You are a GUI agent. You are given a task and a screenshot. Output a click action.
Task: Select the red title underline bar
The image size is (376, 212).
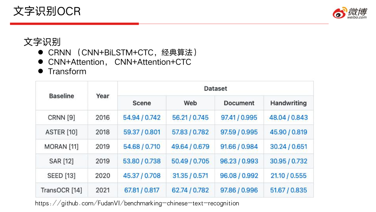coord(74,24)
